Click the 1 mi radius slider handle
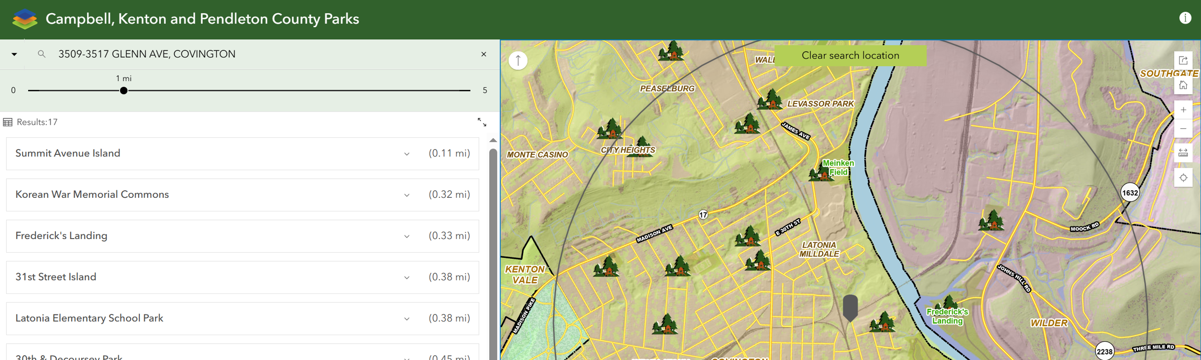1201x360 pixels. [x=123, y=90]
